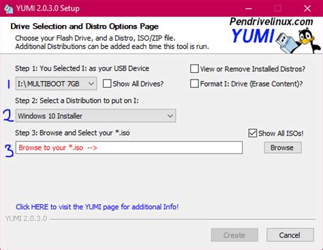The width and height of the screenshot is (323, 250).
Task: Minimize the YUMI Setup window
Action: coord(249,9)
